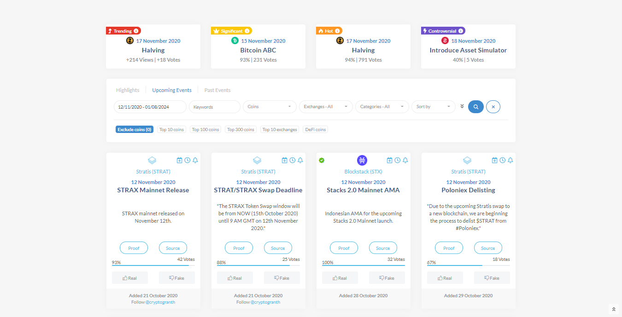Vote Fake on Poloniex Delisting

coord(492,278)
